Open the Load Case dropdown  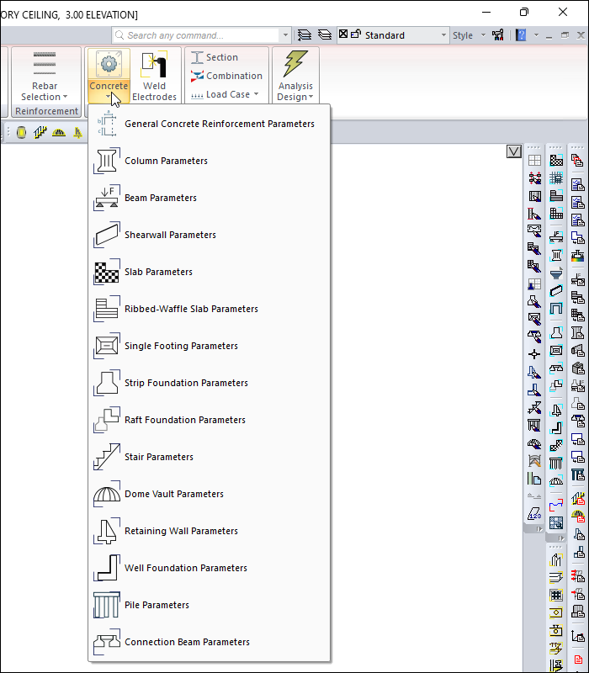pos(224,95)
